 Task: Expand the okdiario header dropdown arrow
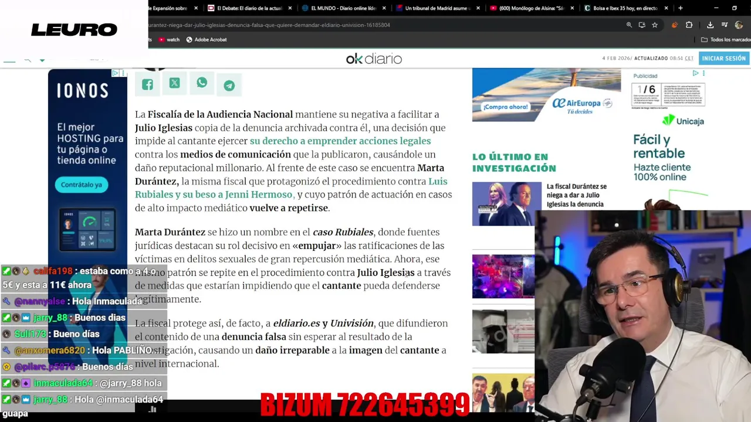click(42, 60)
